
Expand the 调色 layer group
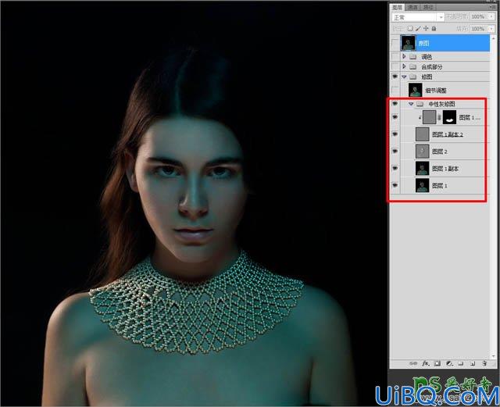404,56
